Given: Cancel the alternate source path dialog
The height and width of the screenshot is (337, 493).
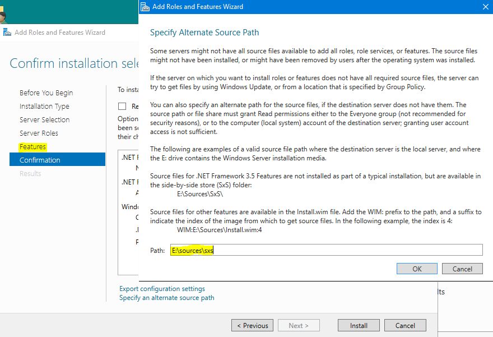Looking at the screenshot, I should click(x=462, y=269).
